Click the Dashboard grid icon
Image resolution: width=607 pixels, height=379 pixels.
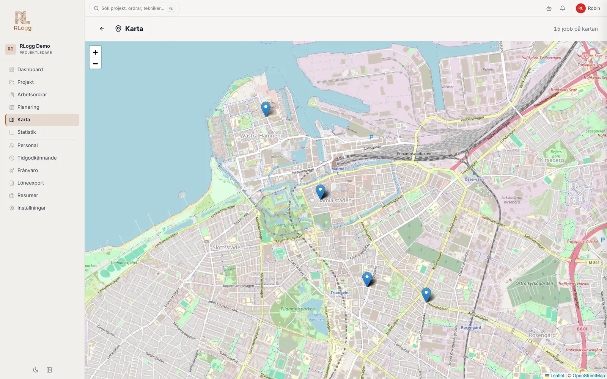pos(12,70)
